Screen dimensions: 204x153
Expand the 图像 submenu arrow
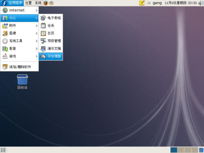click(x=36, y=33)
